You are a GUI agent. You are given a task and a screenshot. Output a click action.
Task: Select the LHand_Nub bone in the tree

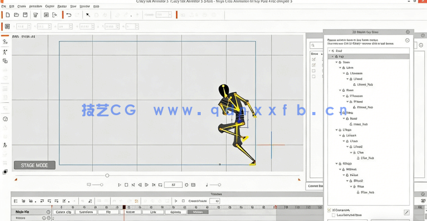365,84
